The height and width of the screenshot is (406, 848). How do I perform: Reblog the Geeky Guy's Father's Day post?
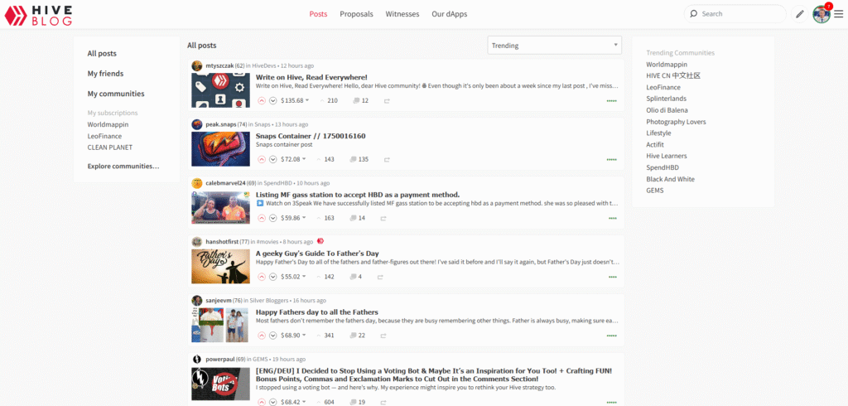coord(380,277)
